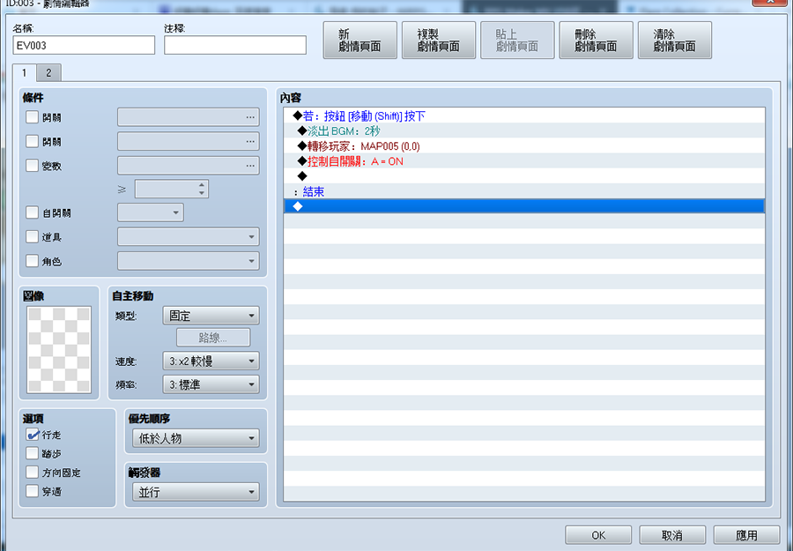Check the 方向固定 option
The height and width of the screenshot is (551, 793).
tap(32, 472)
